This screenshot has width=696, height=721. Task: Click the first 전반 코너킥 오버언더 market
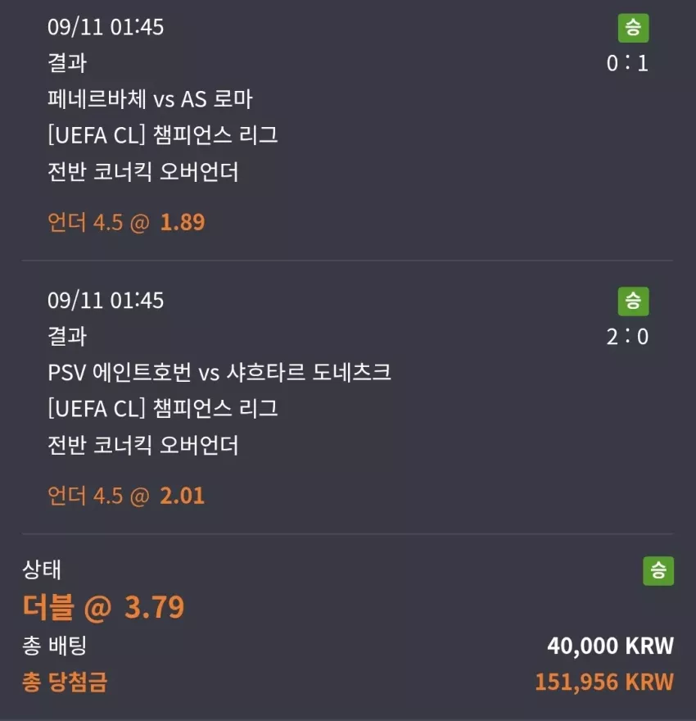tap(142, 171)
